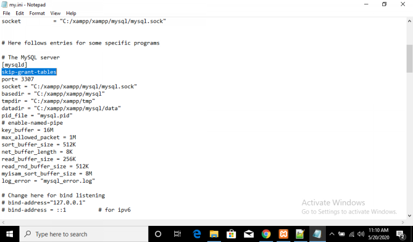Open File Explorer from the taskbar

(x=214, y=234)
